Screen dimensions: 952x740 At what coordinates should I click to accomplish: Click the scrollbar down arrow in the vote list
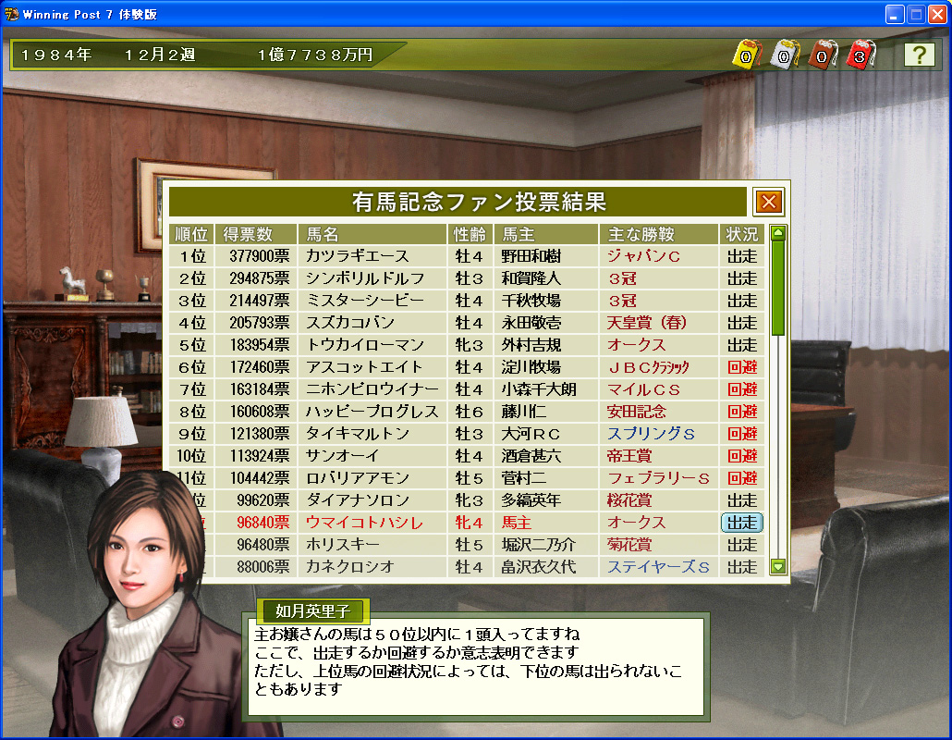pyautogui.click(x=777, y=567)
